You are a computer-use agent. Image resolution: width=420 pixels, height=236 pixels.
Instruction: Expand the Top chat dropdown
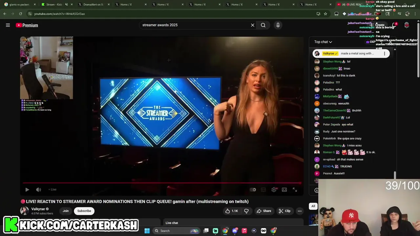(x=323, y=42)
